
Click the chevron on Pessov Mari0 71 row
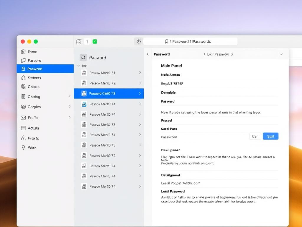(140, 73)
